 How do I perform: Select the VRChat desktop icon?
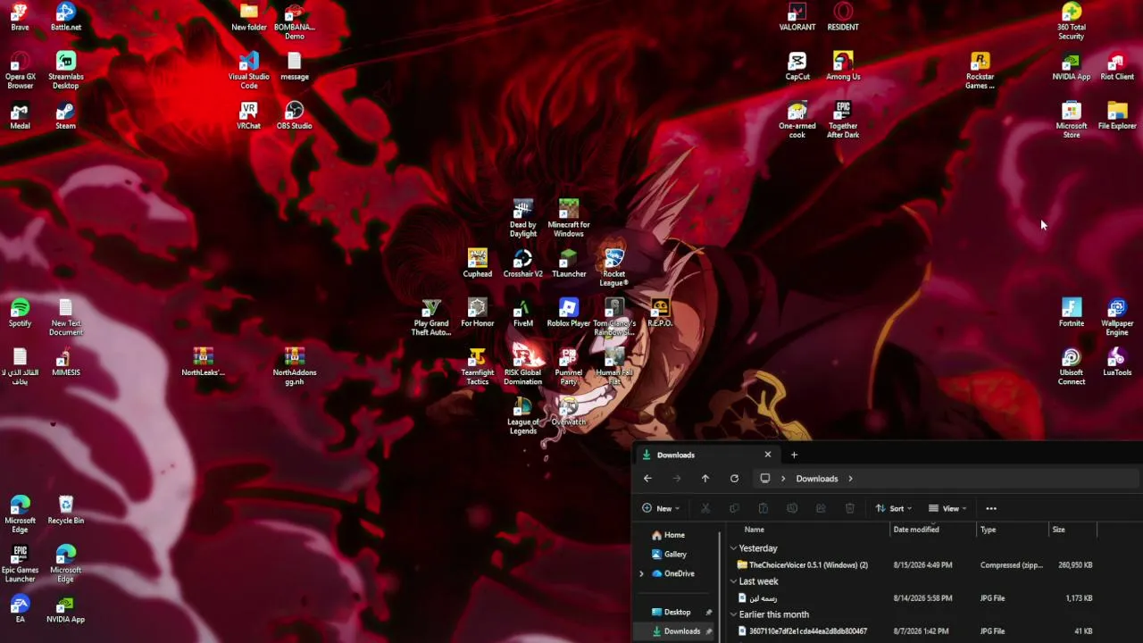(x=249, y=114)
